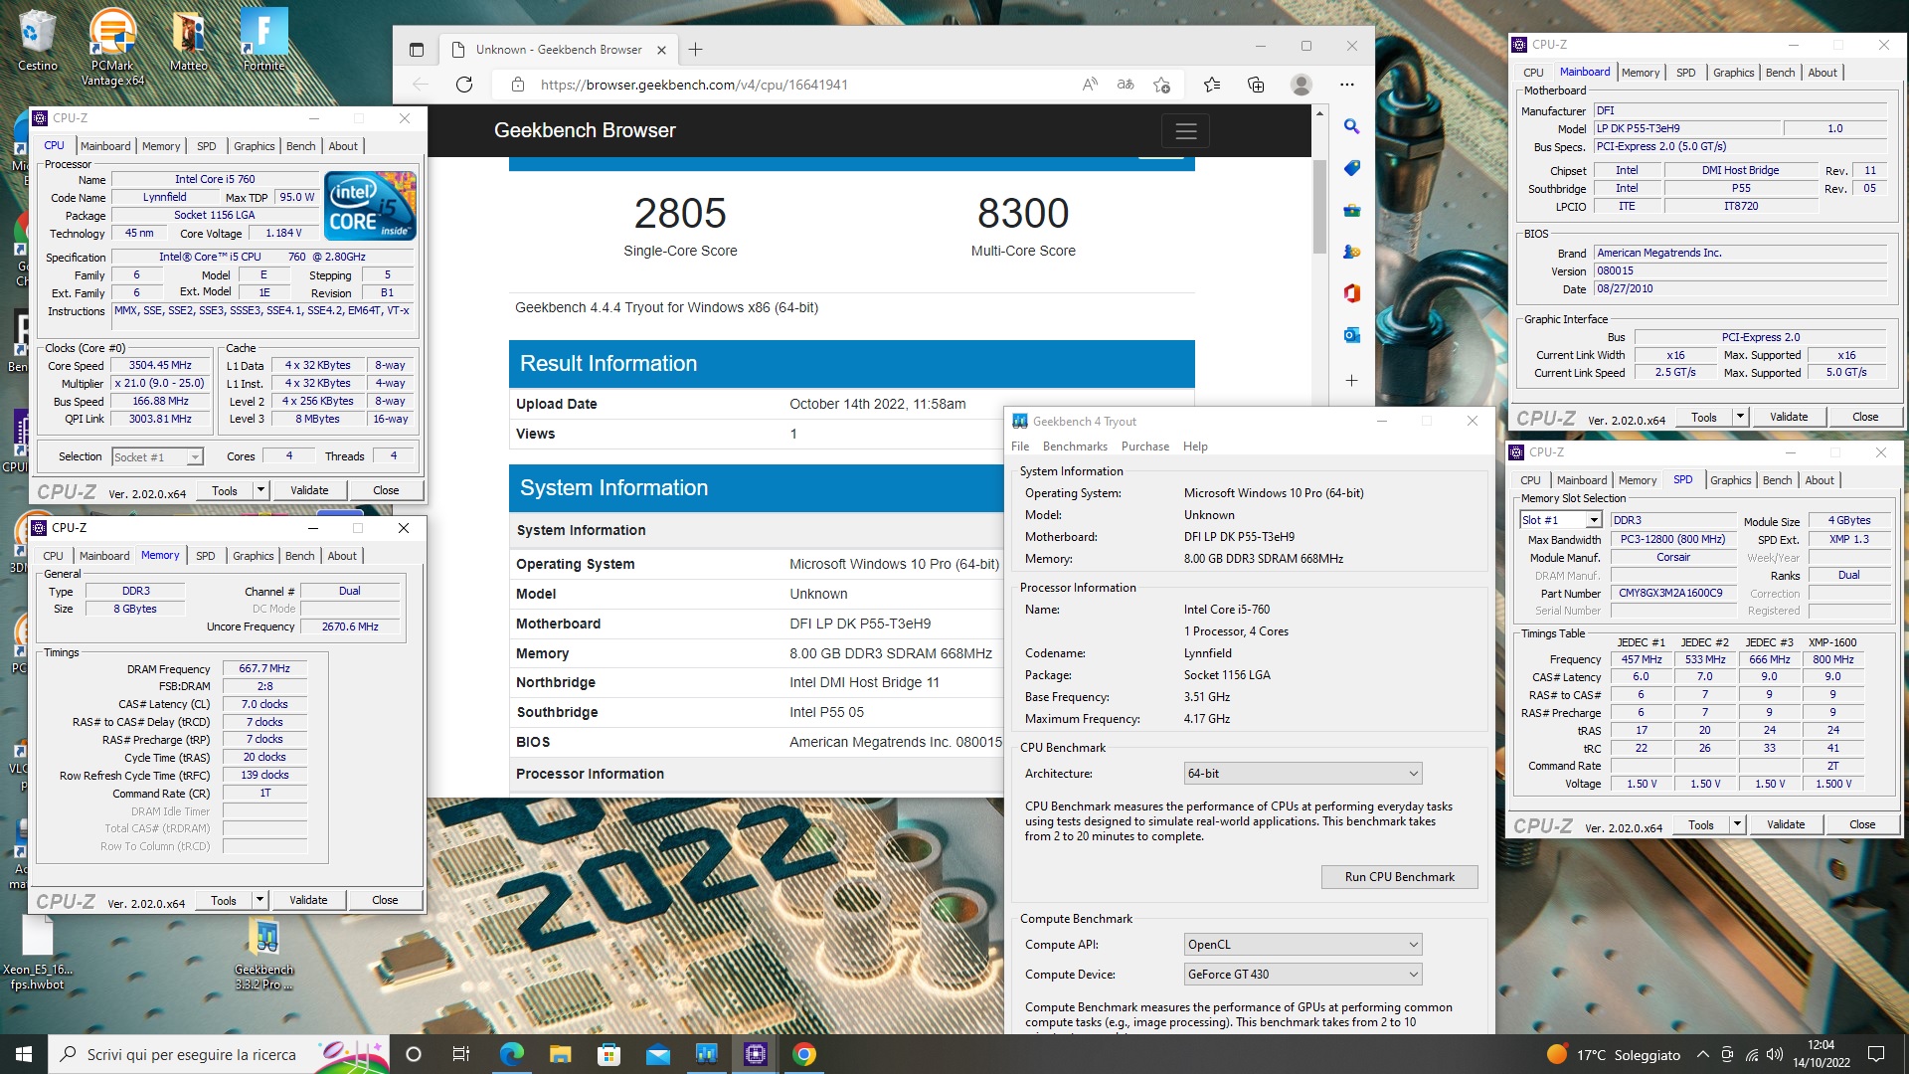1909x1074 pixels.
Task: Open CPU-Z taskbar icon
Action: (x=756, y=1054)
